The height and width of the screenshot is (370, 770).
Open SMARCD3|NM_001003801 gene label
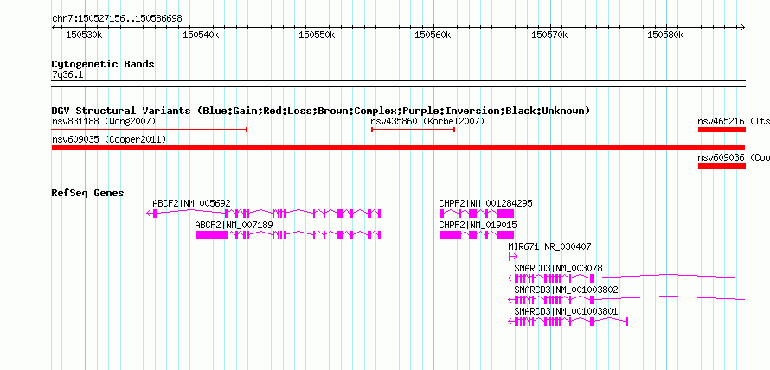[566, 311]
